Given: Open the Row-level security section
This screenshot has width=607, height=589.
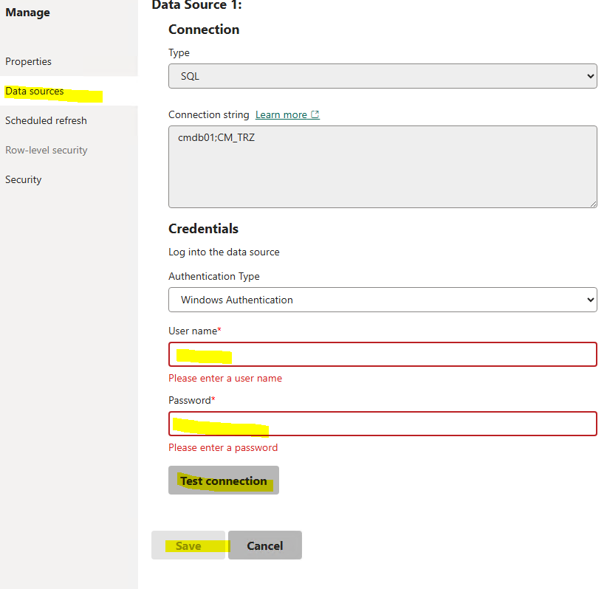Looking at the screenshot, I should [x=47, y=150].
